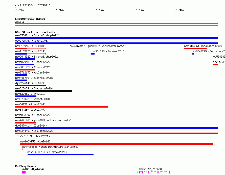Click the black bar under nsv5833800

23,117
